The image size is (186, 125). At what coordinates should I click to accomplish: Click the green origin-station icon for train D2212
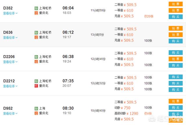36,81
